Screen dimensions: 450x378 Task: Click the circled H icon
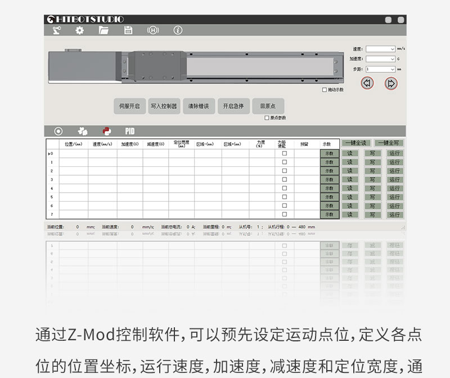tap(153, 30)
